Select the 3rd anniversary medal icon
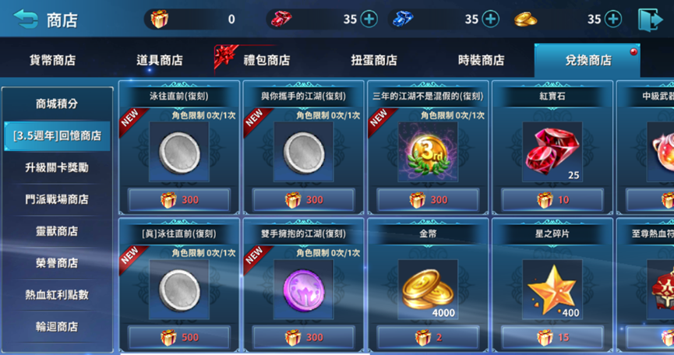674x355 pixels. pyautogui.click(x=428, y=152)
